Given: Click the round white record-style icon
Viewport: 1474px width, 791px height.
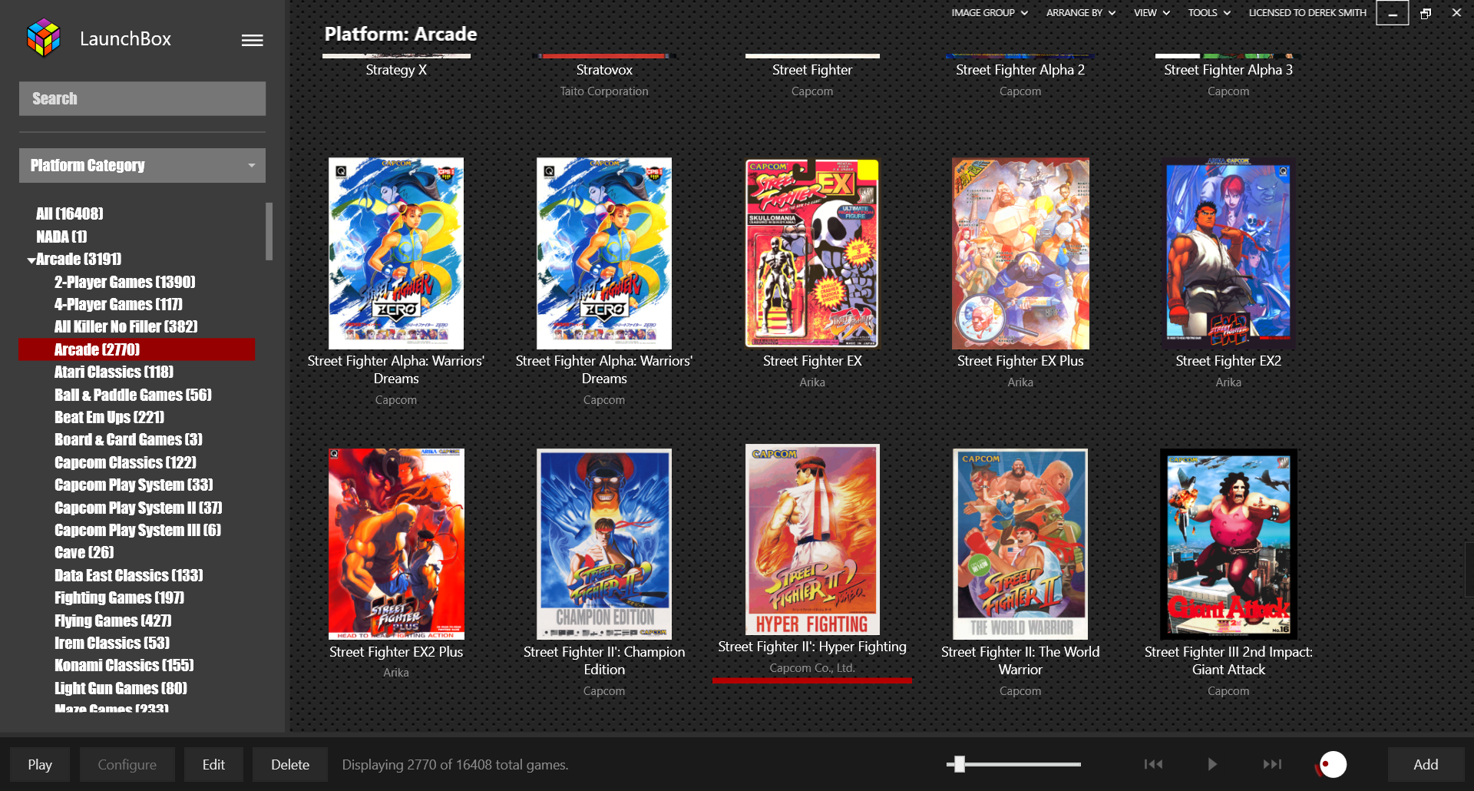Looking at the screenshot, I should point(1333,764).
